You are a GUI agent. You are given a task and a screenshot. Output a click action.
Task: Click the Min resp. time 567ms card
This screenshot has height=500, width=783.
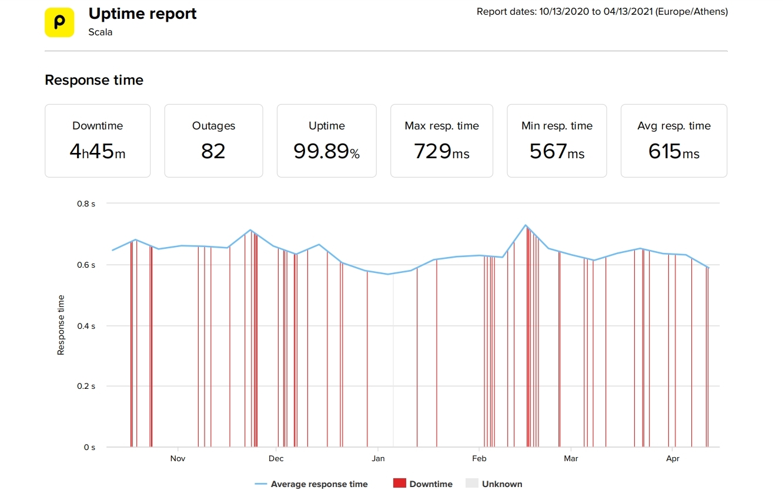pos(557,141)
